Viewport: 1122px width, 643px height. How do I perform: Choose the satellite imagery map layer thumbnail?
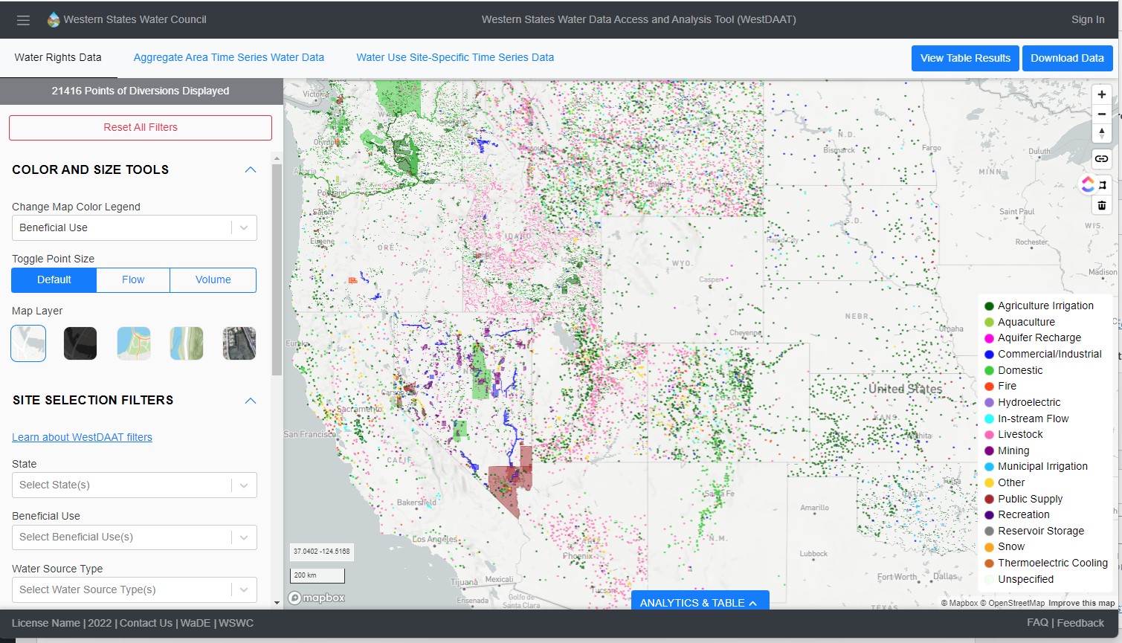[239, 343]
